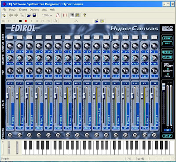Toggle the Edit button above channel 10
Image resolution: width=176 pixels, height=162 pixels.
pyautogui.click(x=96, y=37)
